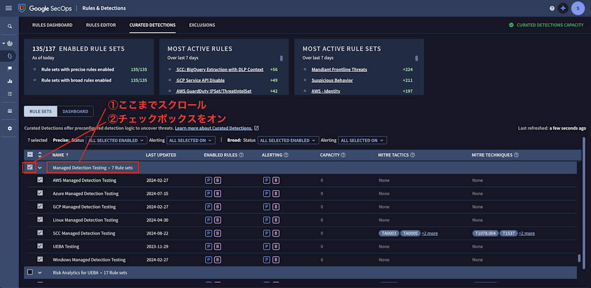Viewport: 591px width, 288px height.
Task: Click precise P alerting badge for Azure row
Action: point(267,193)
